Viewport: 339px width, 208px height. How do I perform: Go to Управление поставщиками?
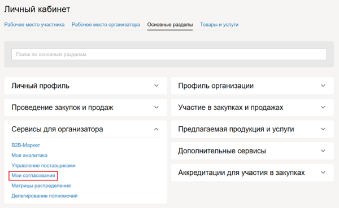(44, 166)
